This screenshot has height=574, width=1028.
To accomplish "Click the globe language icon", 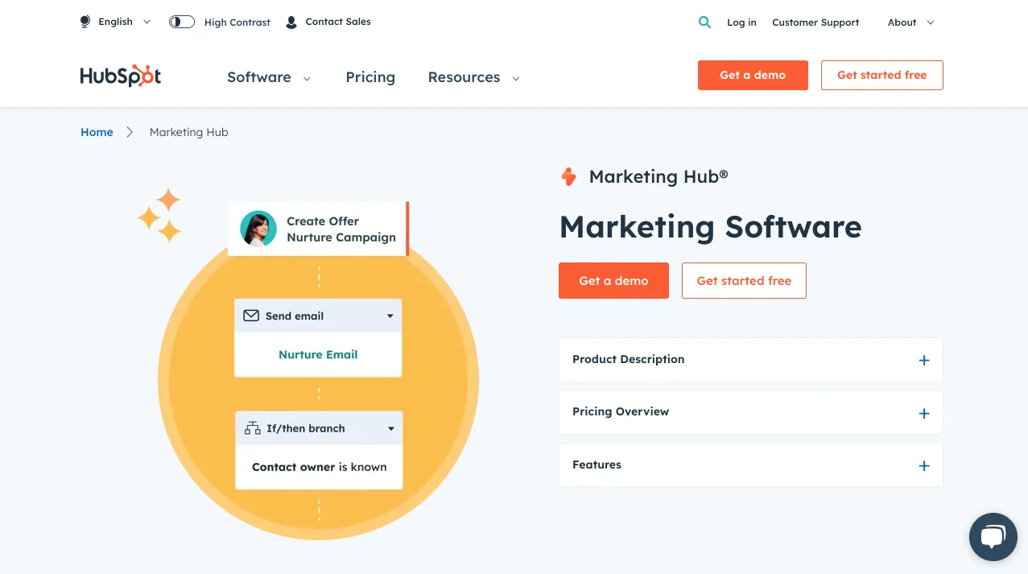I will [85, 22].
